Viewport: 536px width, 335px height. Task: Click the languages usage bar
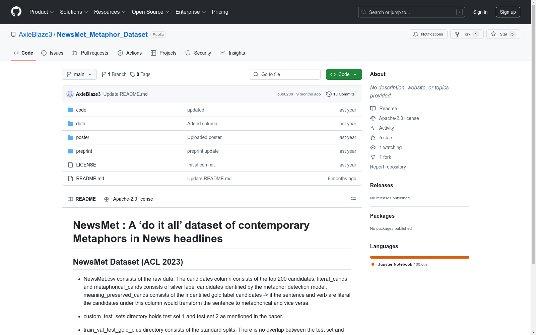click(420, 257)
